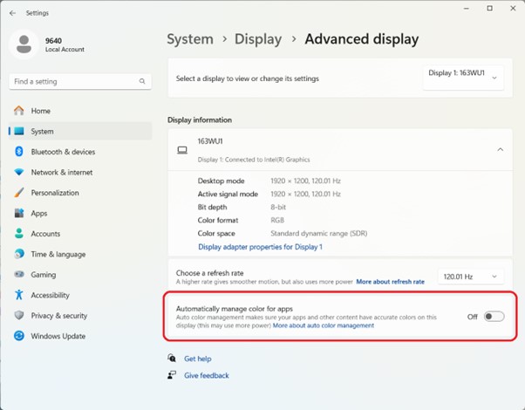Click the Windows Update icon
The image size is (525, 410).
18,336
